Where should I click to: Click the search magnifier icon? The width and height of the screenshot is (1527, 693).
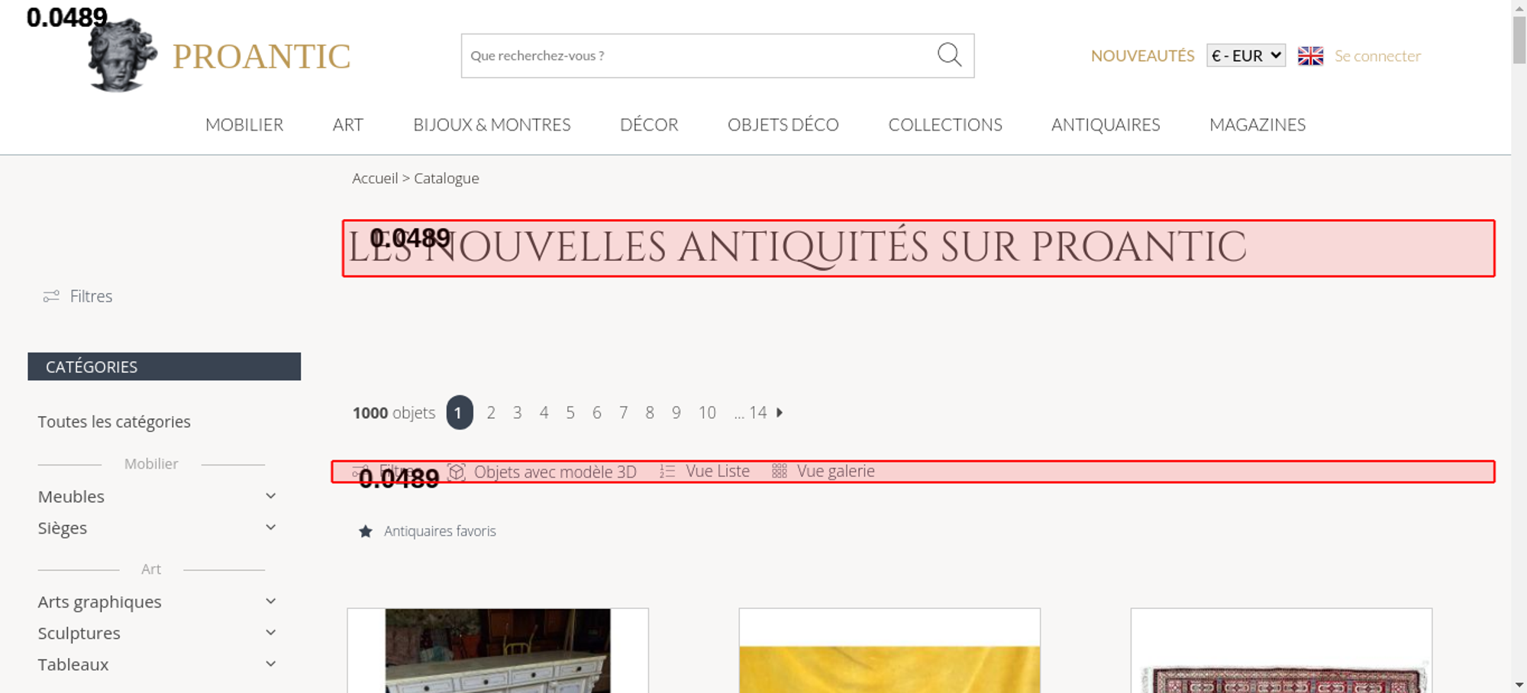pos(949,55)
